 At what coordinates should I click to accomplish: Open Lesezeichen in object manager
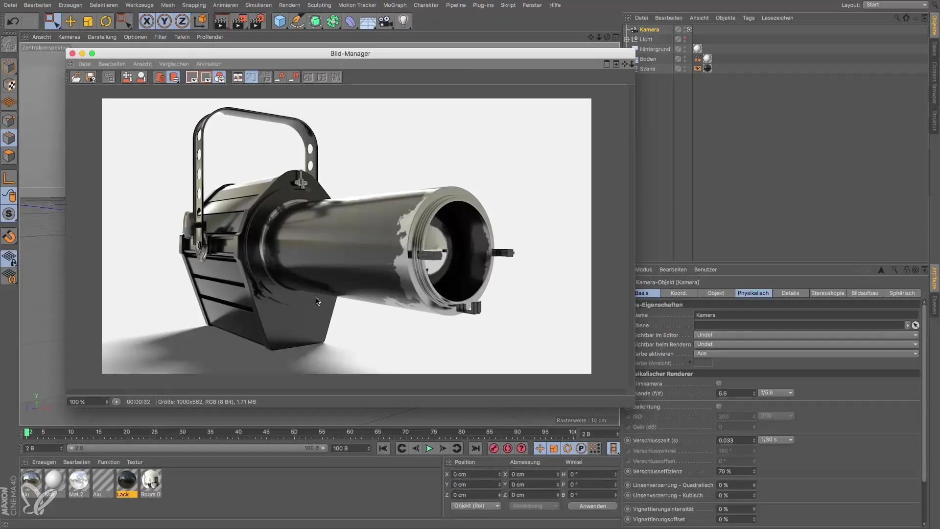[x=777, y=18]
